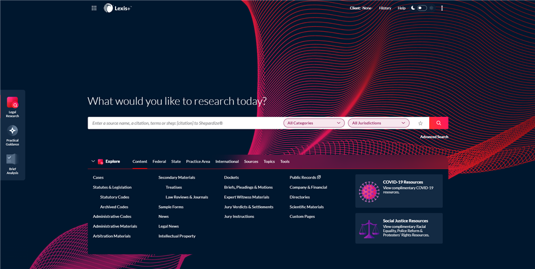The width and height of the screenshot is (535, 269).
Task: Click the Explore label
Action: pos(113,162)
